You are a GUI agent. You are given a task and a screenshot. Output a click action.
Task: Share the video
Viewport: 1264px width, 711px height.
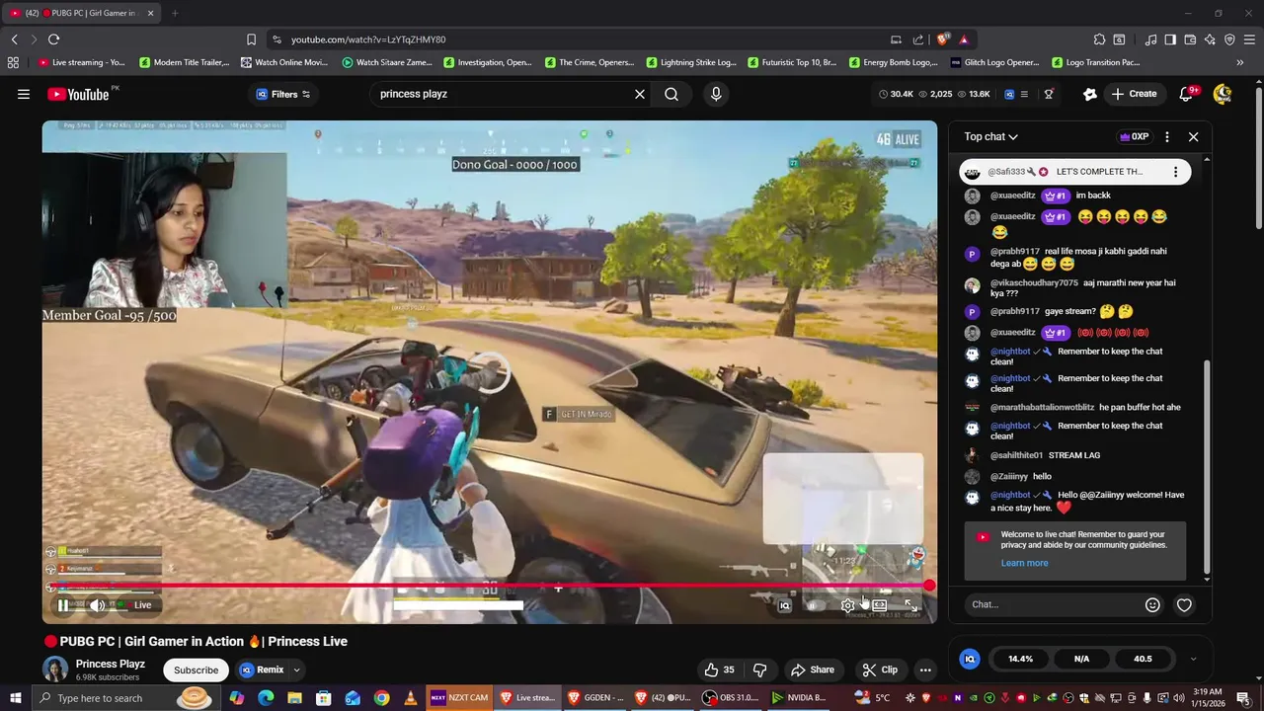coord(812,670)
